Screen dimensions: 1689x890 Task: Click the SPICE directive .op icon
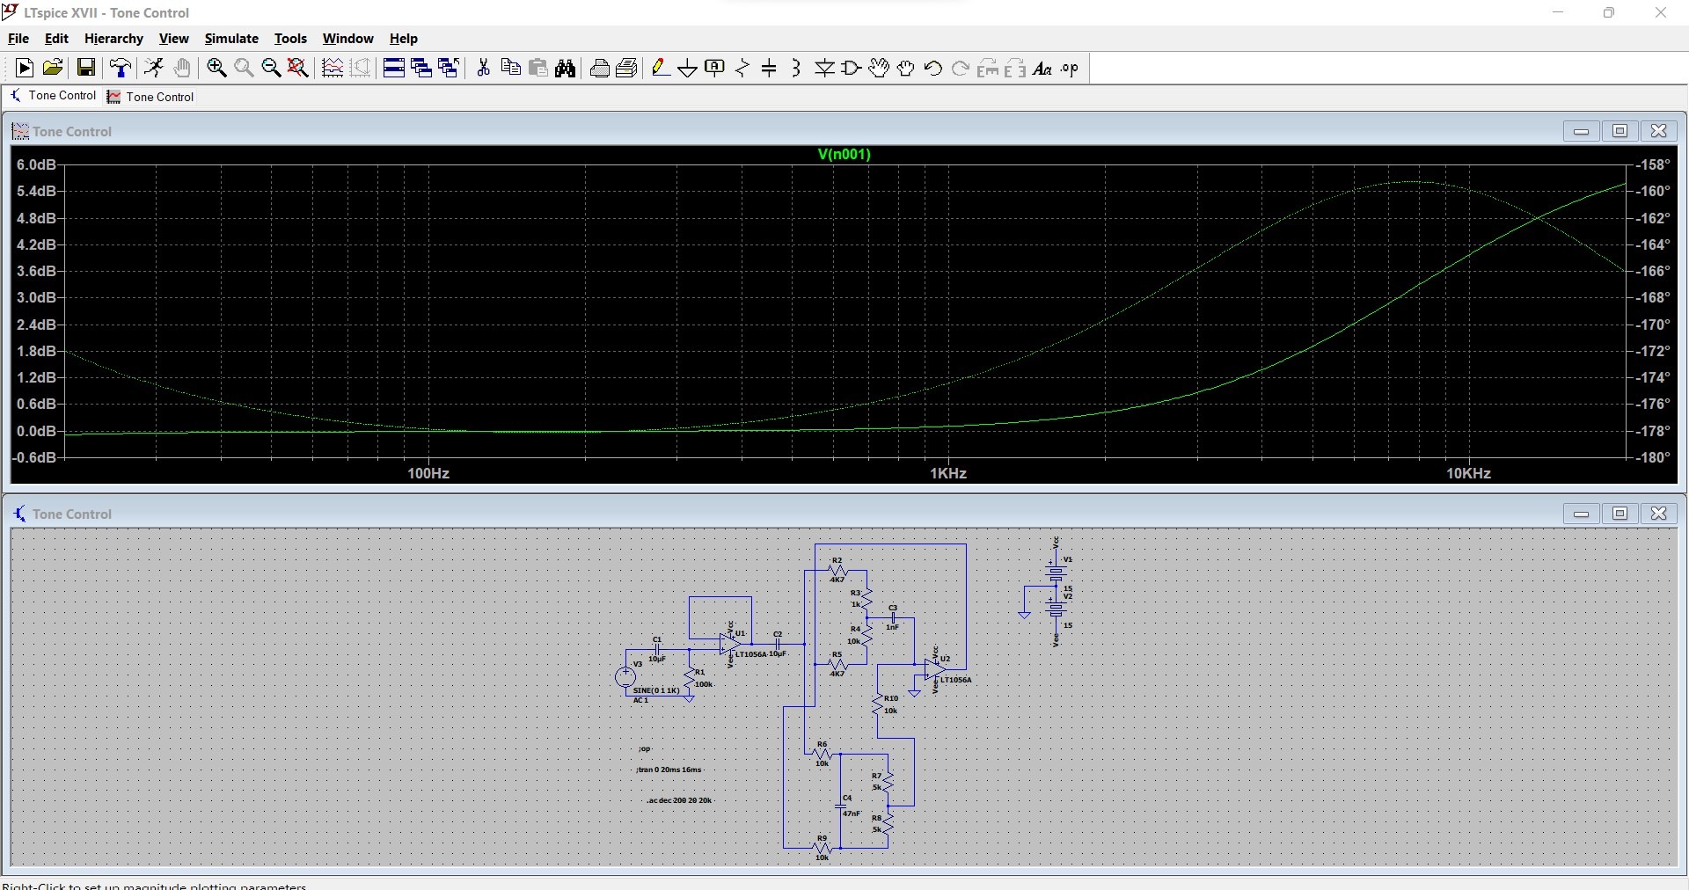pyautogui.click(x=1070, y=68)
